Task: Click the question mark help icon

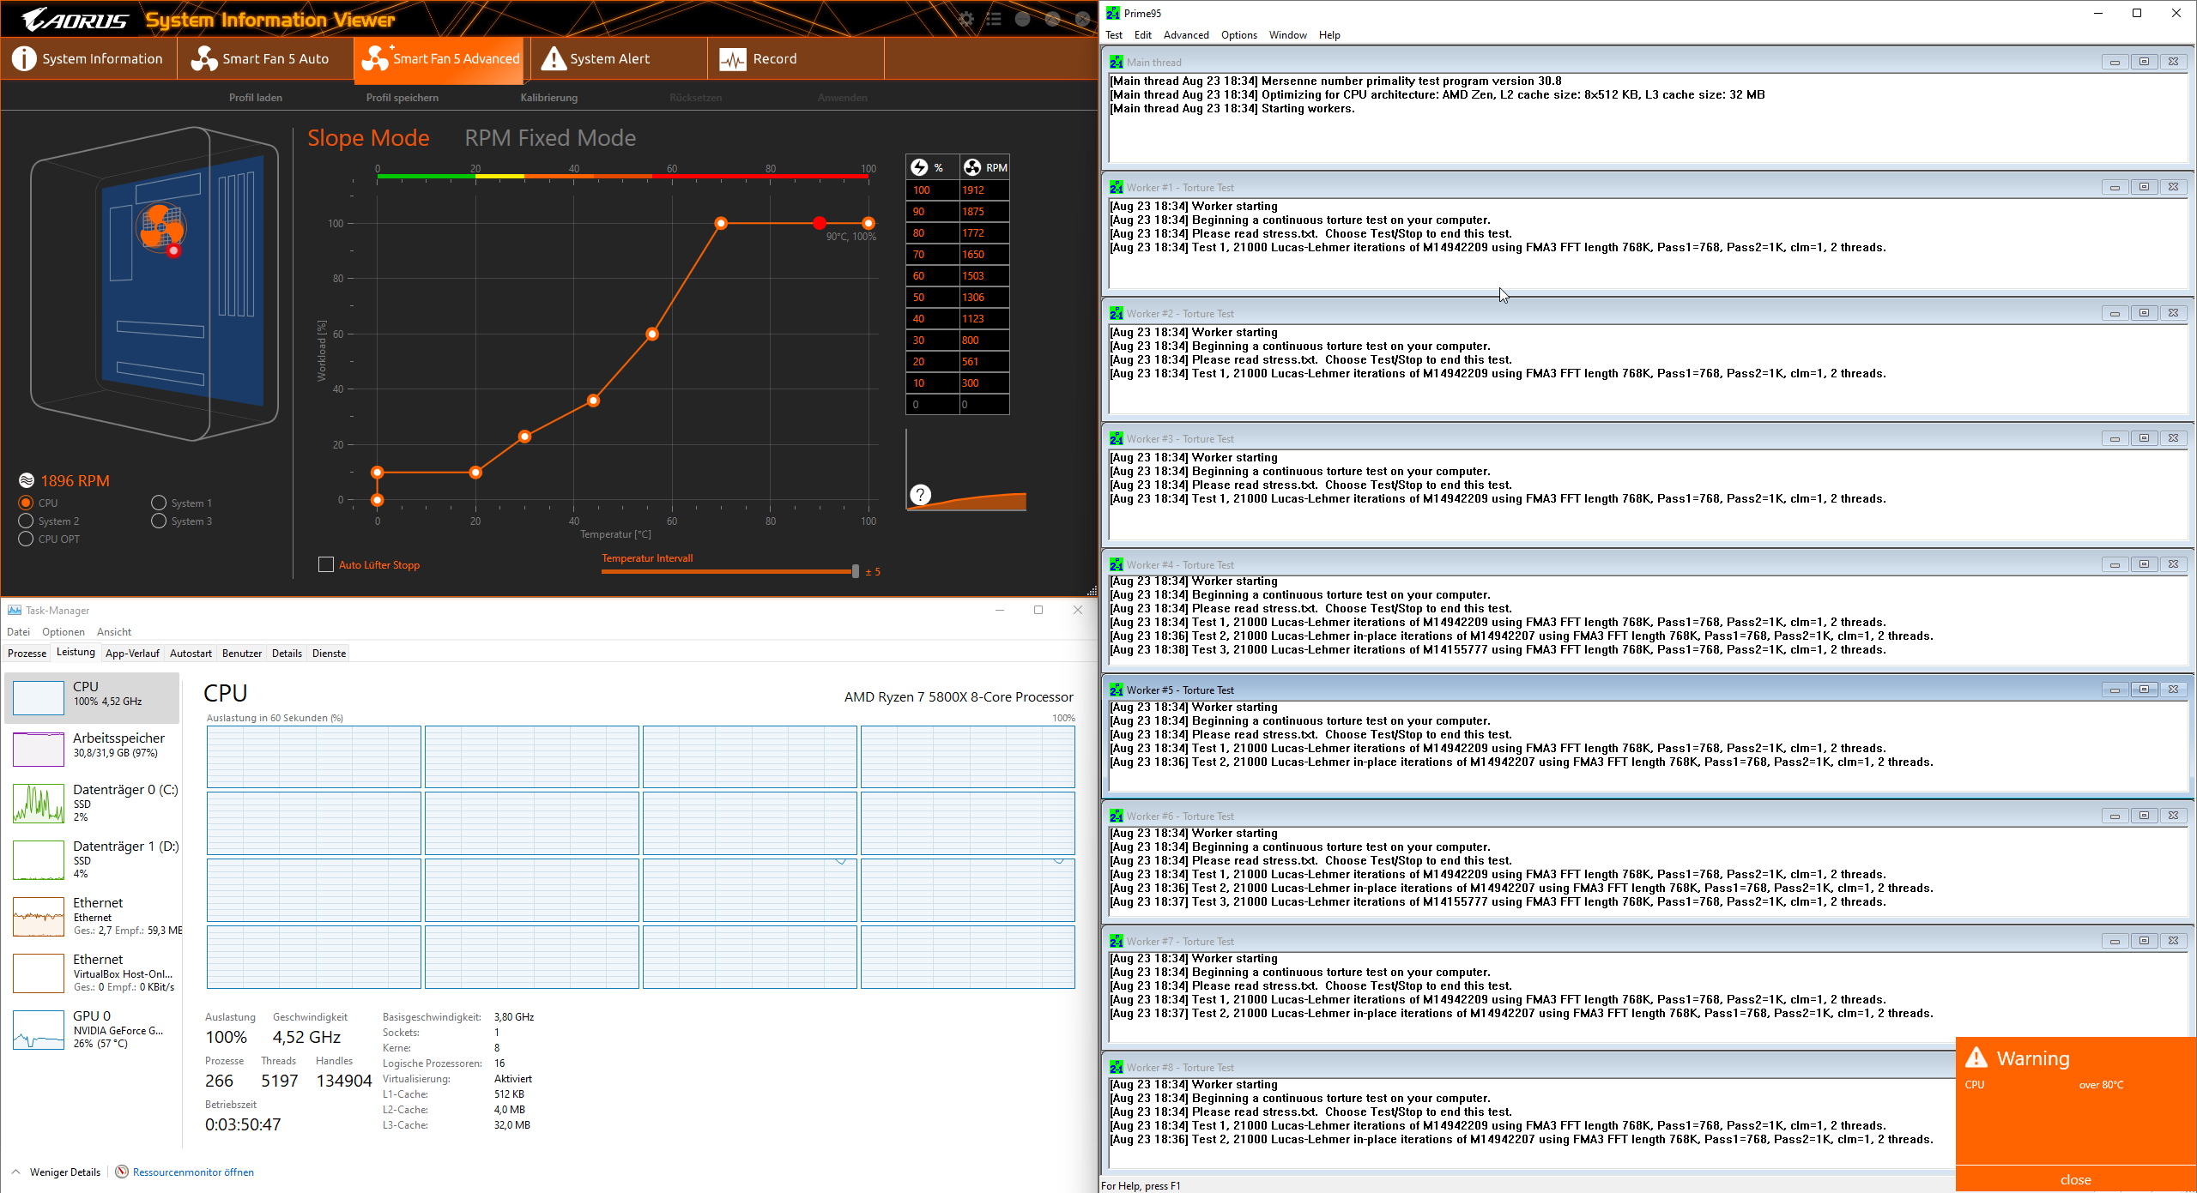Action: click(x=920, y=495)
